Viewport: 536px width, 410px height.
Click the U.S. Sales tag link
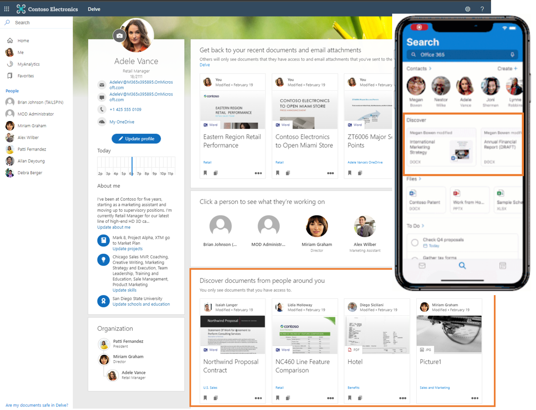[x=210, y=388]
